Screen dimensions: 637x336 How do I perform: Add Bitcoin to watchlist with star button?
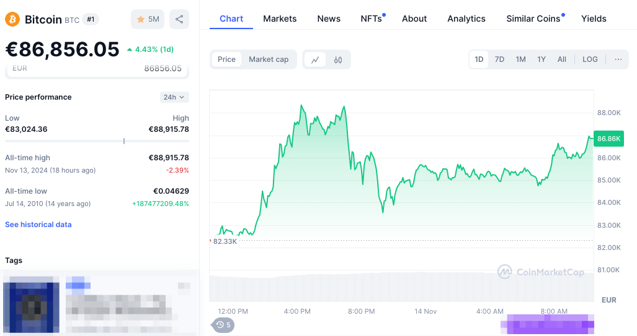point(148,19)
